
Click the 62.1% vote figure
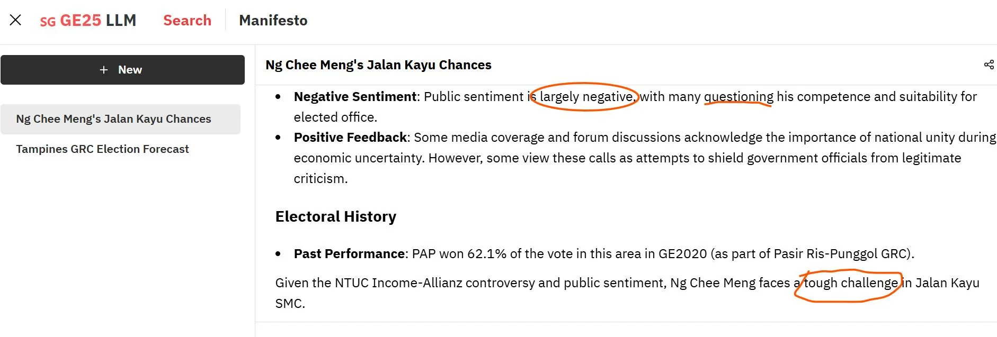487,254
